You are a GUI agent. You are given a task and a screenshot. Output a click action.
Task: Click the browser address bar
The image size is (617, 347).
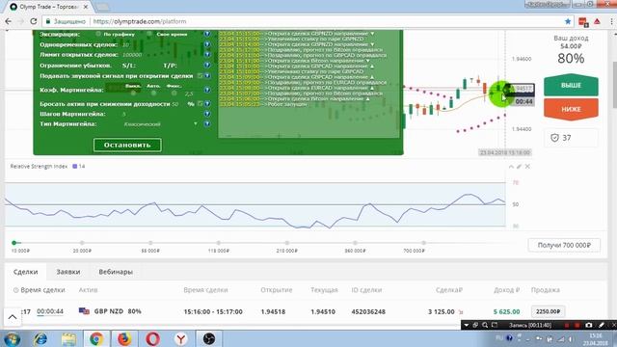(x=307, y=21)
